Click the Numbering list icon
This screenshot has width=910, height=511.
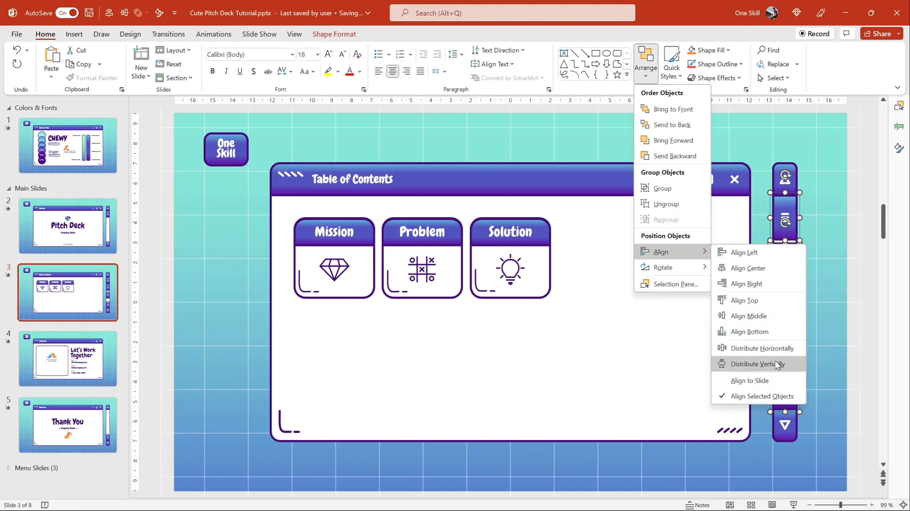[x=400, y=54]
